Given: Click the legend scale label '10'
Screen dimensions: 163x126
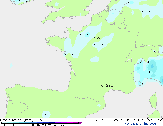Looking at the screenshot, I should click(32, 125).
